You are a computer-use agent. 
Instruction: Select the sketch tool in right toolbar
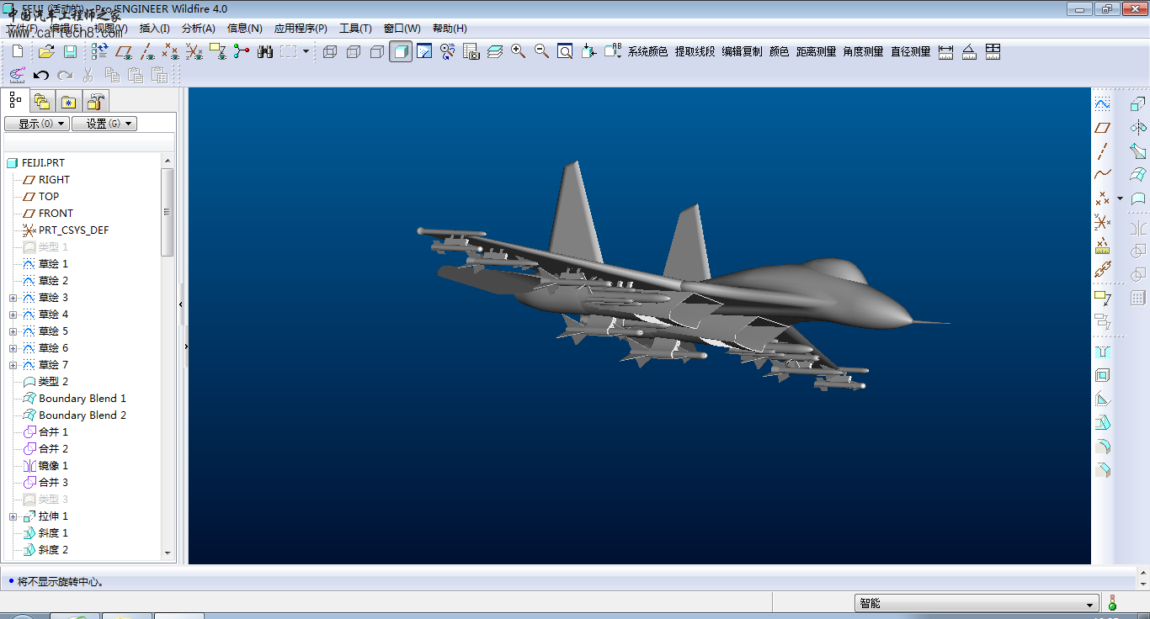click(x=1103, y=104)
